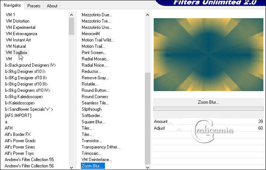Select the Radial Mosaic filter
Screen dimensions: 266x170
(x=95, y=59)
